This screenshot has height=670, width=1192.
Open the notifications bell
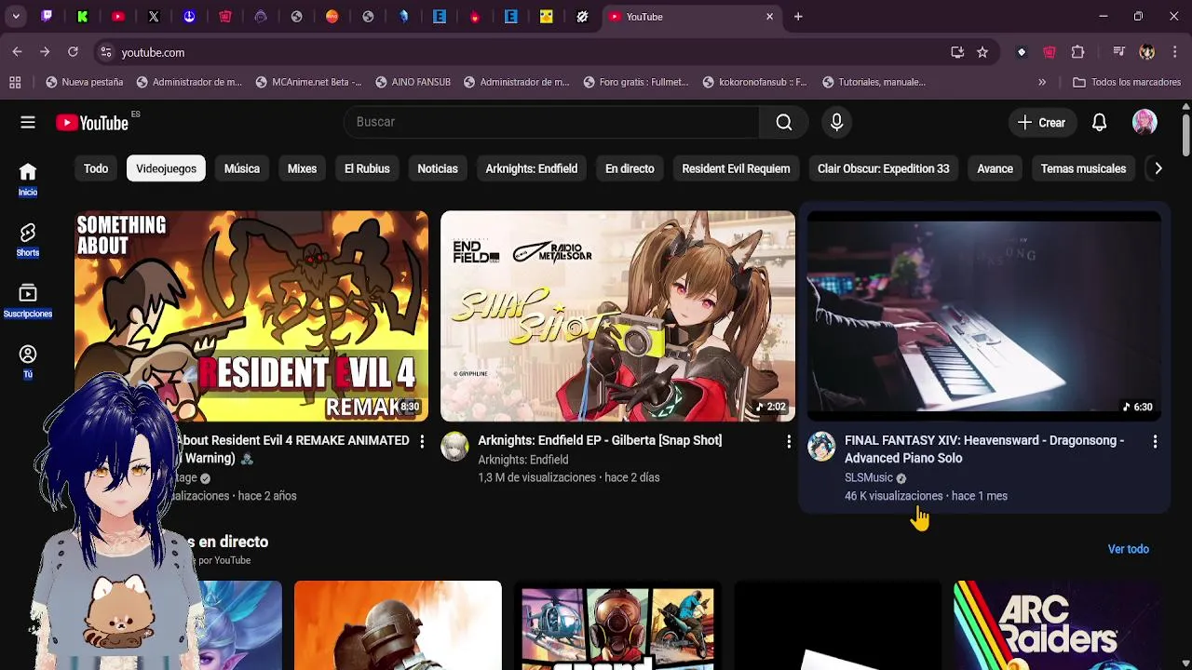(x=1099, y=122)
